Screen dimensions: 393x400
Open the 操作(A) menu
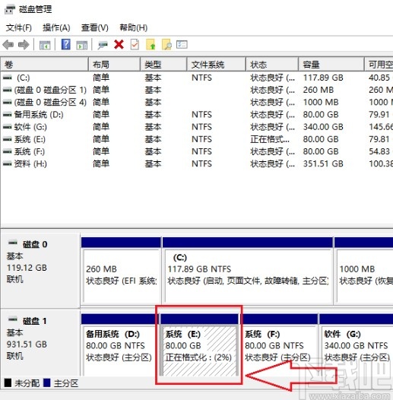pyautogui.click(x=56, y=27)
